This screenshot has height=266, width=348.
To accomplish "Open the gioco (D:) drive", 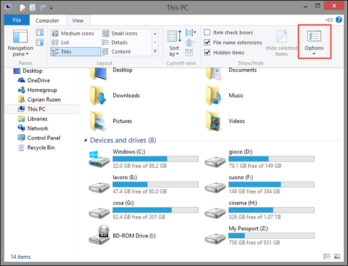I will [x=259, y=158].
